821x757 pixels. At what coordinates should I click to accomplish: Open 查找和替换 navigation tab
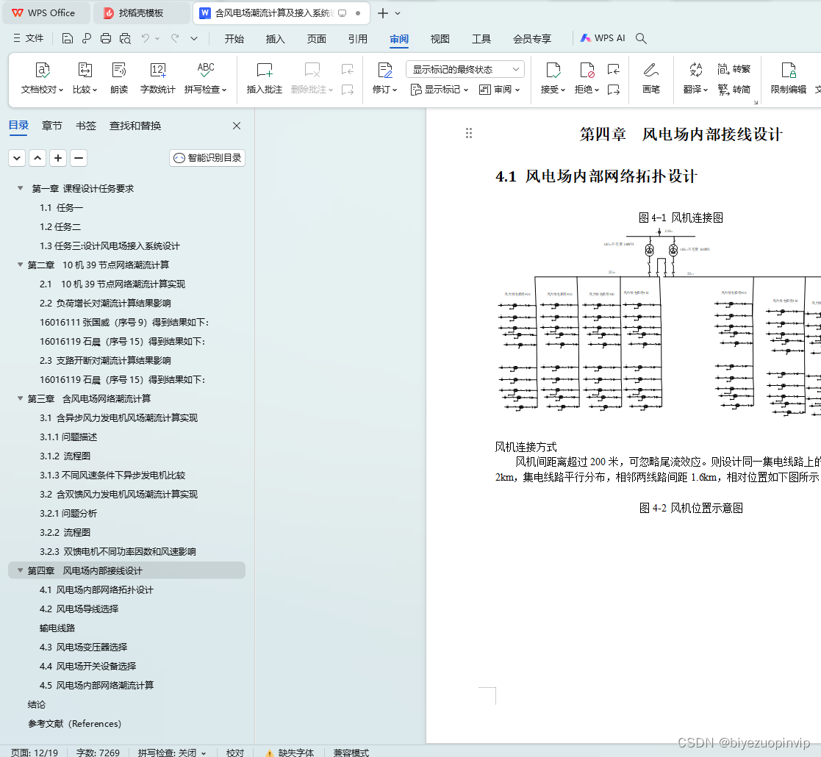point(135,126)
